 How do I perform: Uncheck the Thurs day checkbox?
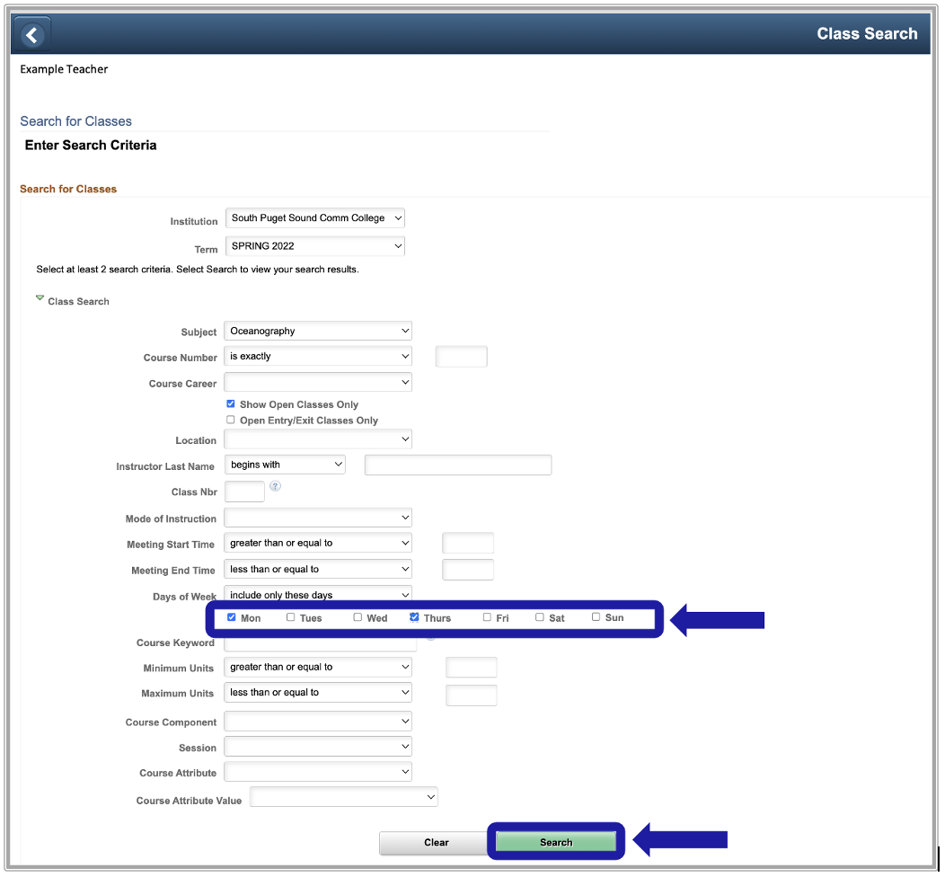[x=414, y=617]
